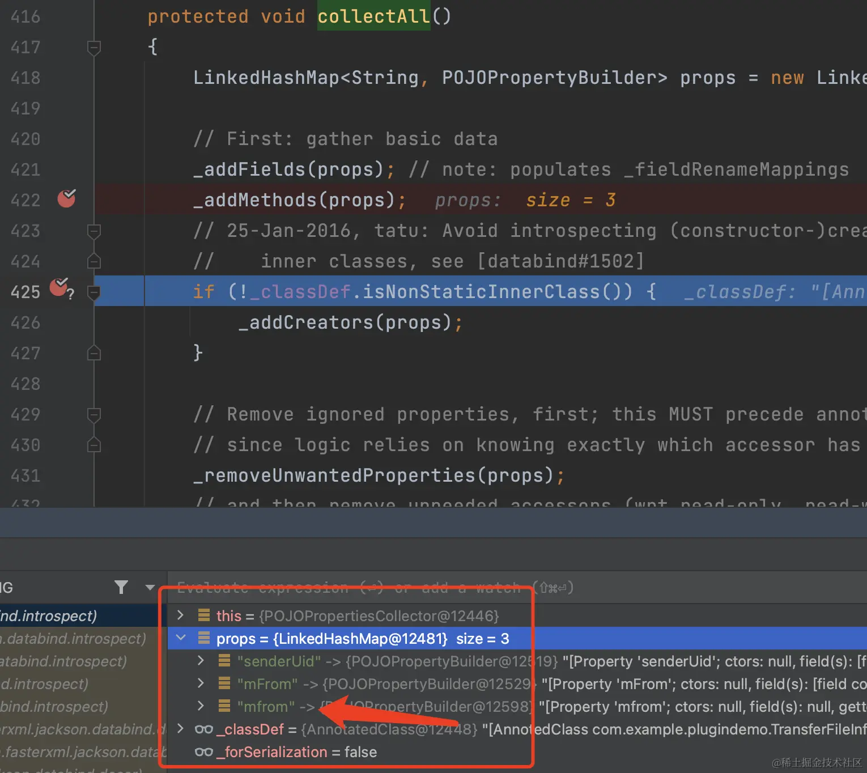867x773 pixels.
Task: Open the frames filter dropdown arrow
Action: coord(150,588)
